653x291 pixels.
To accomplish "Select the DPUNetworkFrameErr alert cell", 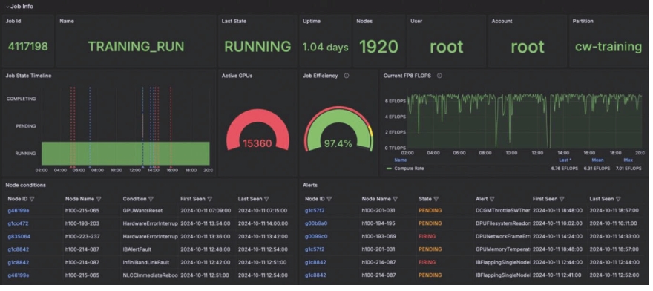I will 503,236.
